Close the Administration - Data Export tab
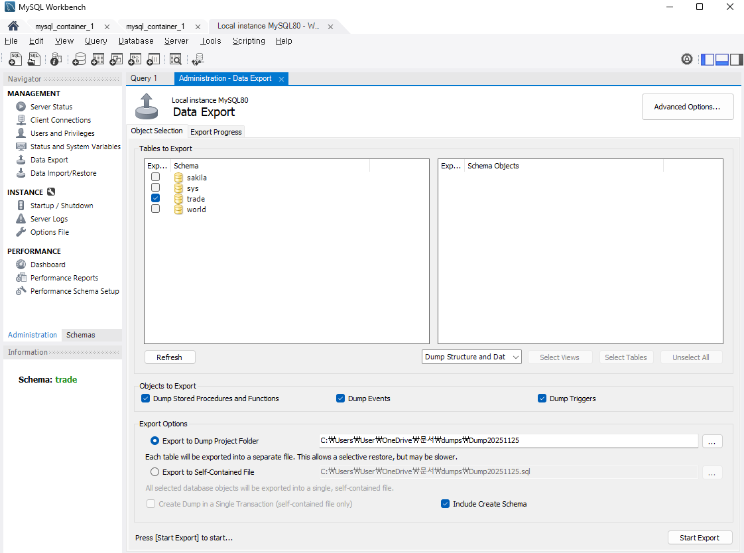The height and width of the screenshot is (553, 744). click(x=281, y=79)
